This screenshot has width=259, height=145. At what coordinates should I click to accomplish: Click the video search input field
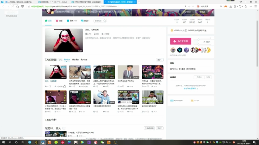99,21
